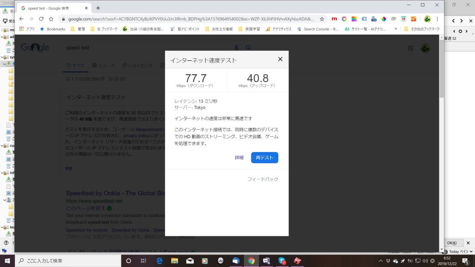Click the red 'm' extension icon
The height and width of the screenshot is (267, 475).
click(x=334, y=19)
